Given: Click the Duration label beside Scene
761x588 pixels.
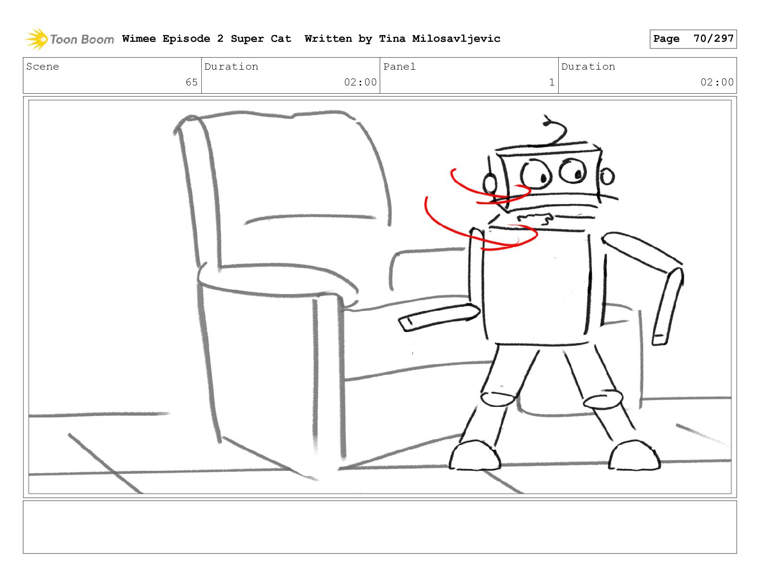Looking at the screenshot, I should tap(231, 66).
